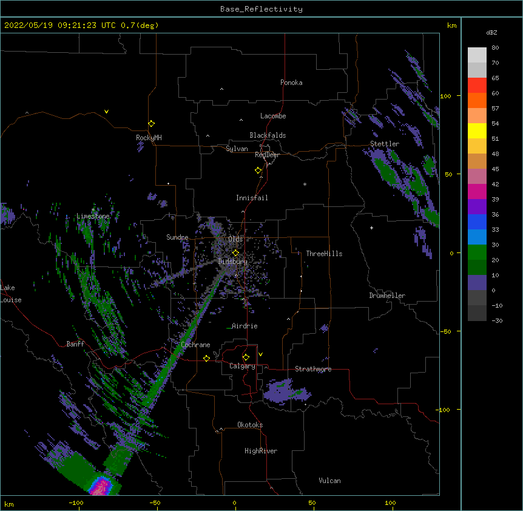
Task: Click the Olds town label
Action: [x=235, y=239]
